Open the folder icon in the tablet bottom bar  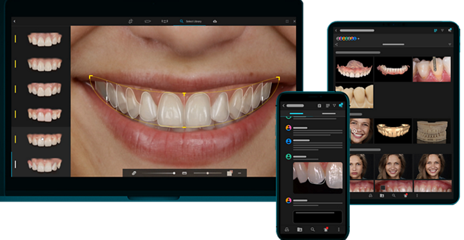(382, 196)
